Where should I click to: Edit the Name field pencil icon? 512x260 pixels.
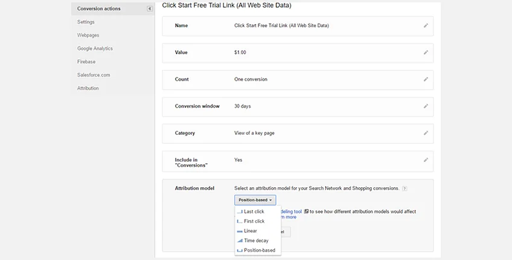click(426, 26)
